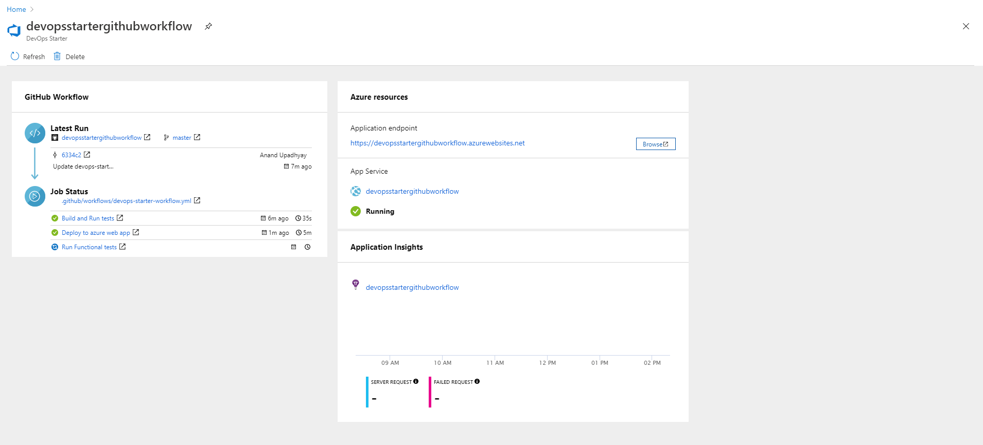Open Deploy to azure web app job
Image resolution: width=983 pixels, height=445 pixels.
(96, 233)
